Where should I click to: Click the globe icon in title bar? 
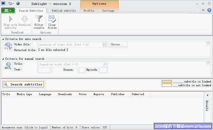coord(18,4)
